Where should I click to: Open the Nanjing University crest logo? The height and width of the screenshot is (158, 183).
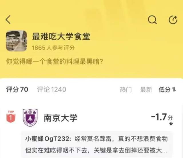coord(30,118)
